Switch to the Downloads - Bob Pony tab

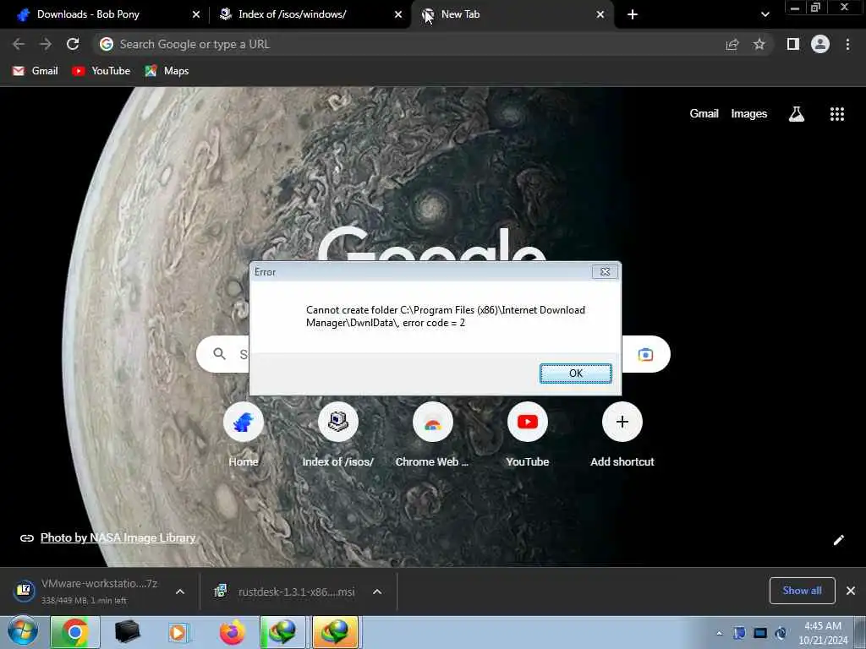pyautogui.click(x=88, y=14)
